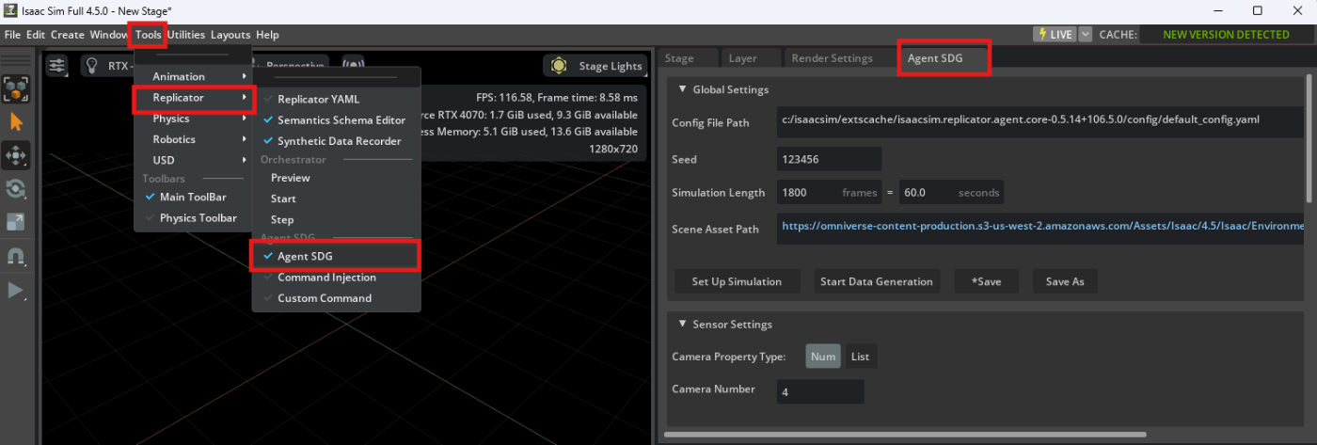Image resolution: width=1317 pixels, height=445 pixels.
Task: Open the Tools menu
Action: [149, 35]
